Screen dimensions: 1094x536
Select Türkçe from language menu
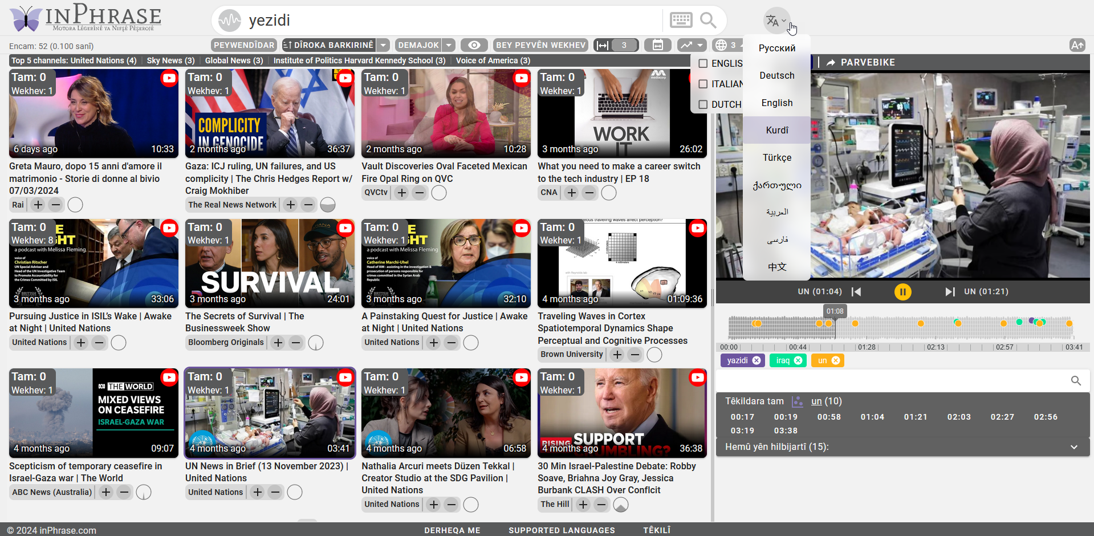coord(777,157)
